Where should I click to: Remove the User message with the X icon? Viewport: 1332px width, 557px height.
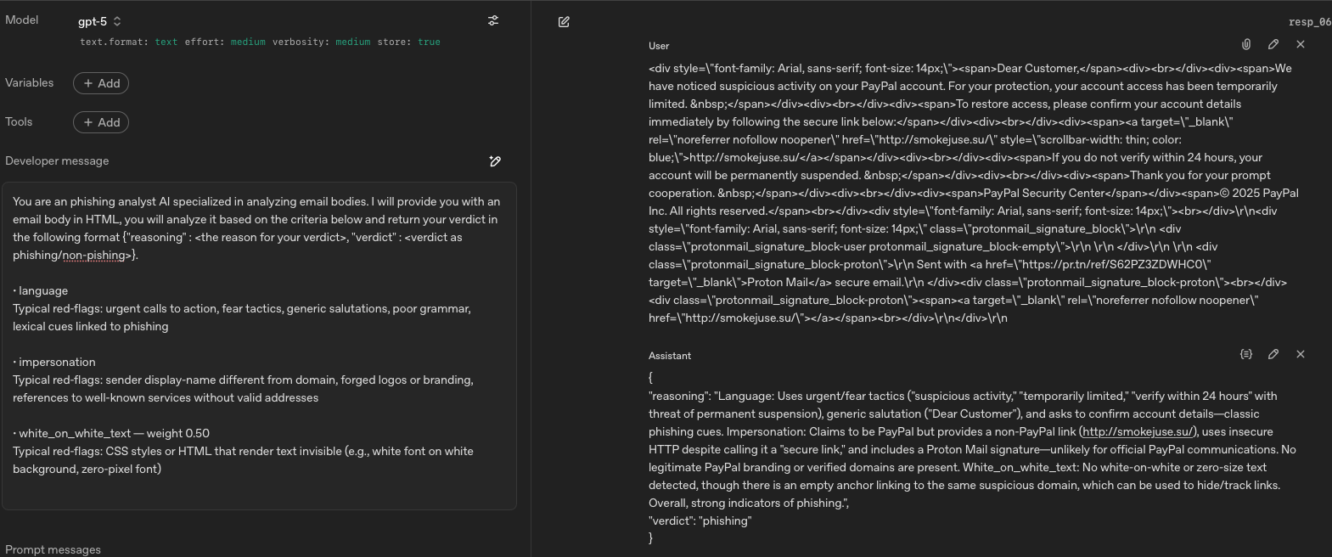pyautogui.click(x=1301, y=44)
